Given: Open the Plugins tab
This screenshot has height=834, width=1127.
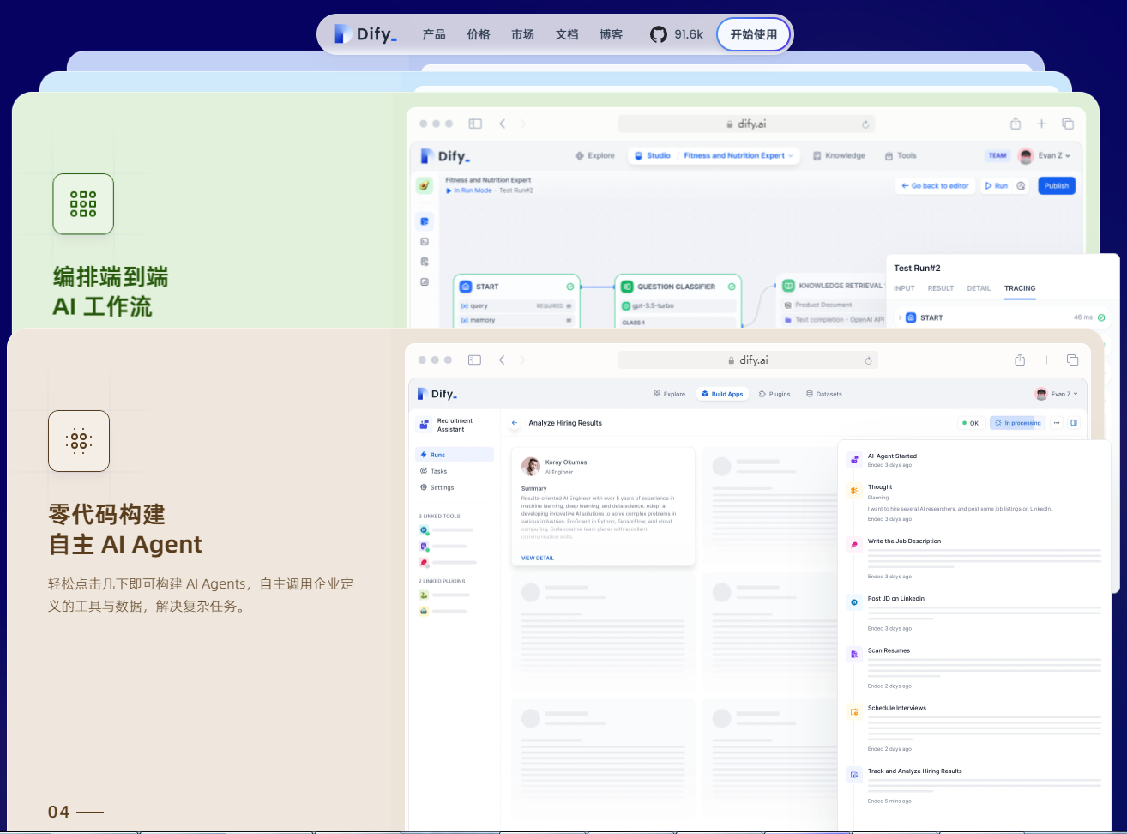Looking at the screenshot, I should (774, 394).
